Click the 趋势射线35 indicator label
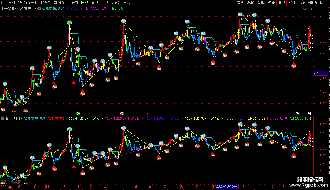 [x=155, y=119]
